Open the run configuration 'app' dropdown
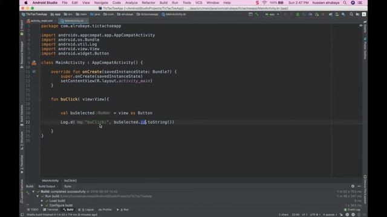This screenshot has height=217, width=387. click(272, 14)
